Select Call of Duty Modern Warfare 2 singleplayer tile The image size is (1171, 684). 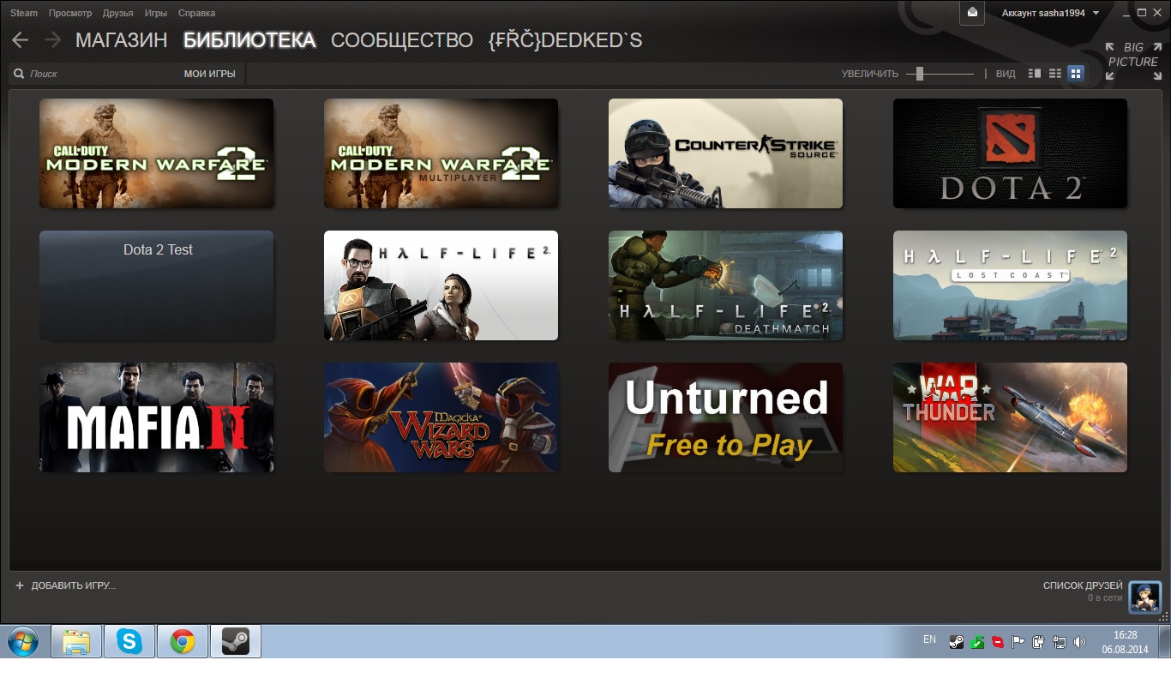pos(157,153)
